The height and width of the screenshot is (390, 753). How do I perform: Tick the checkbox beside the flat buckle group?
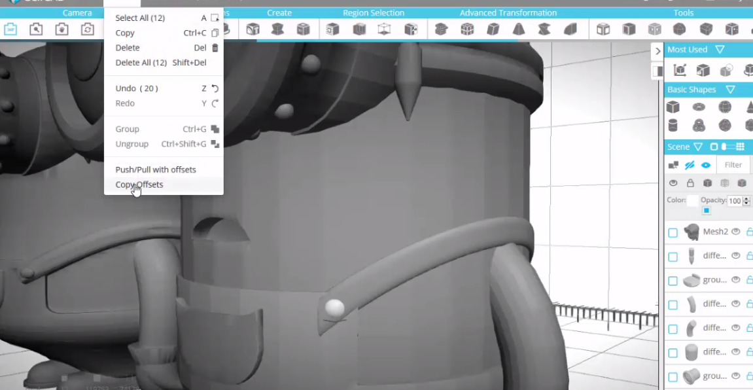coord(673,281)
